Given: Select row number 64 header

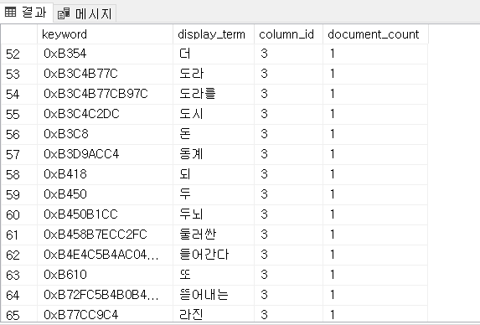Looking at the screenshot, I should [19, 295].
